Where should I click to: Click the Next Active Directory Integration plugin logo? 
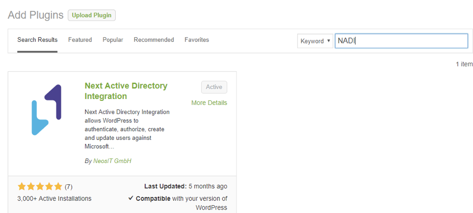[x=46, y=110]
